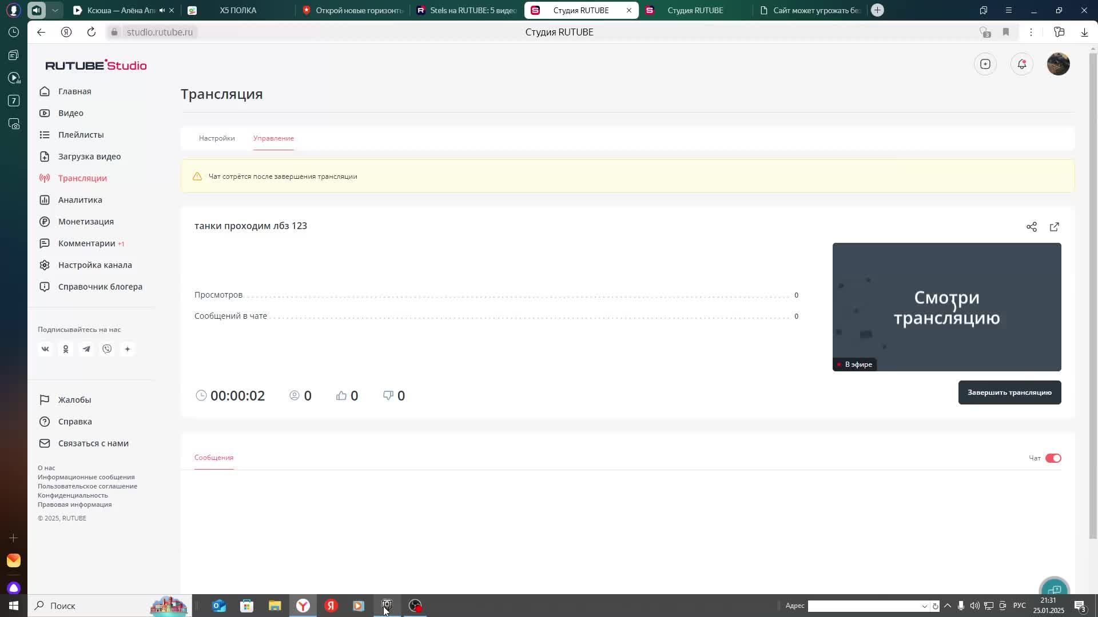
Task: Click the add video plus icon in header
Action: 985,64
